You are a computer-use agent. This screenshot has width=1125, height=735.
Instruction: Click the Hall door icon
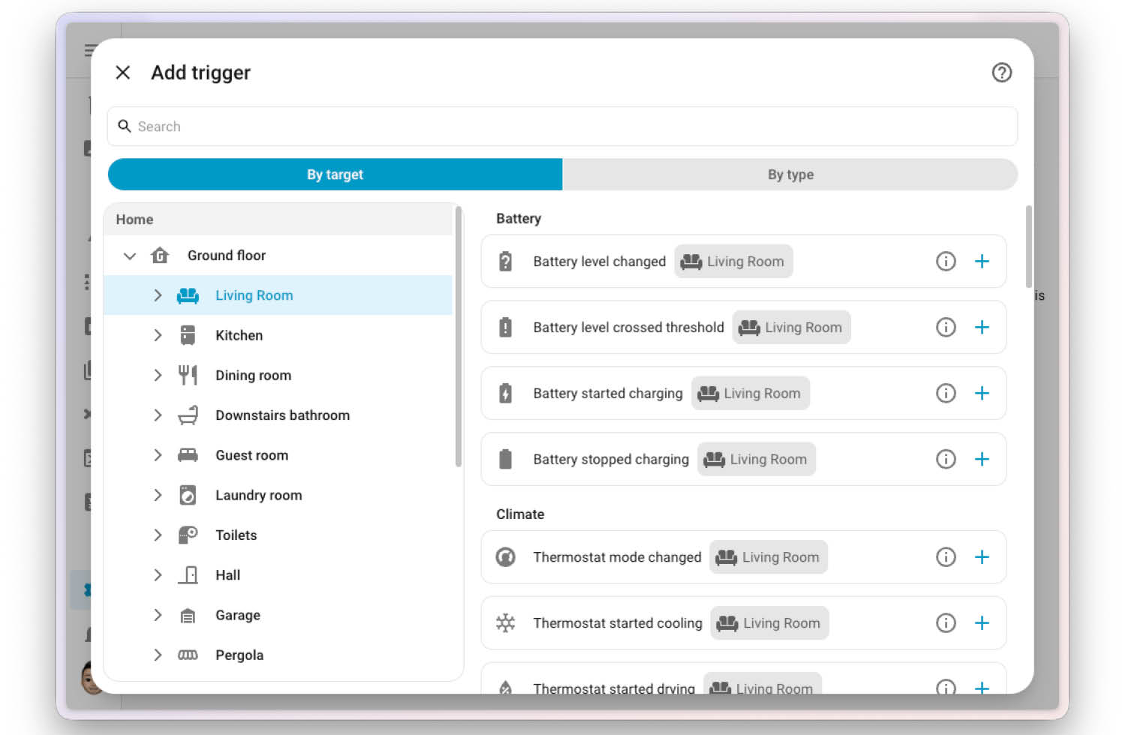click(187, 575)
